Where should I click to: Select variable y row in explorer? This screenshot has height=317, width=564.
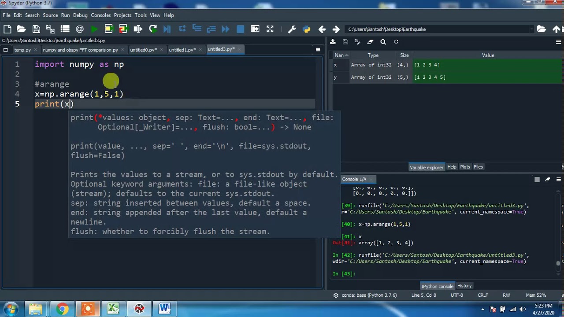click(447, 77)
